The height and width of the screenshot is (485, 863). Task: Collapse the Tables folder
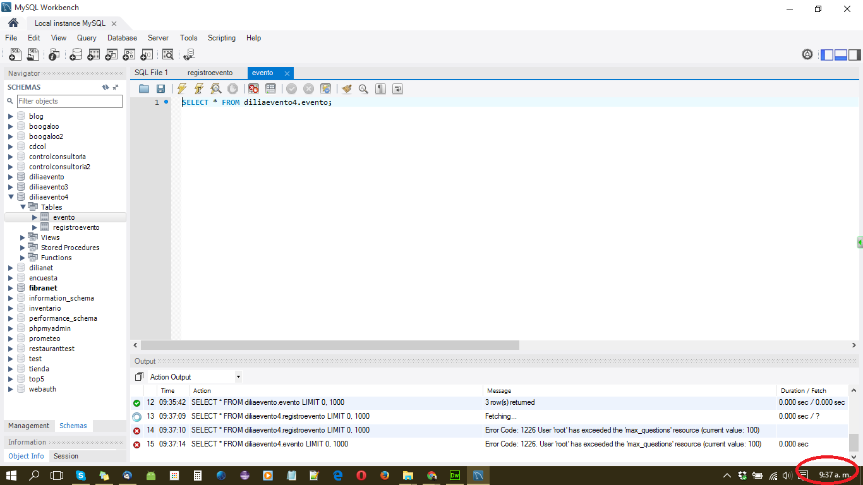(23, 207)
